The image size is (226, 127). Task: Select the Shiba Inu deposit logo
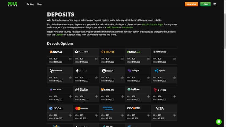coord(108,90)
